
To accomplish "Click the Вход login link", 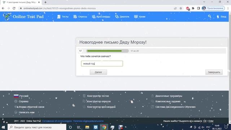I will coord(221,17).
